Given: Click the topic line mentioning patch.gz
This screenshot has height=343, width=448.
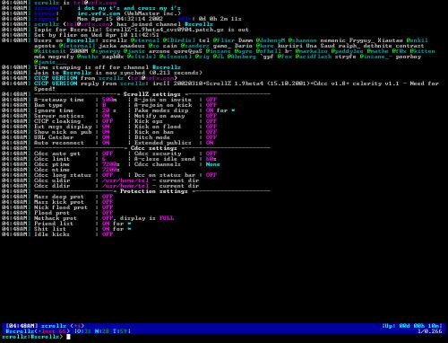Looking at the screenshot, I should coord(141,30).
